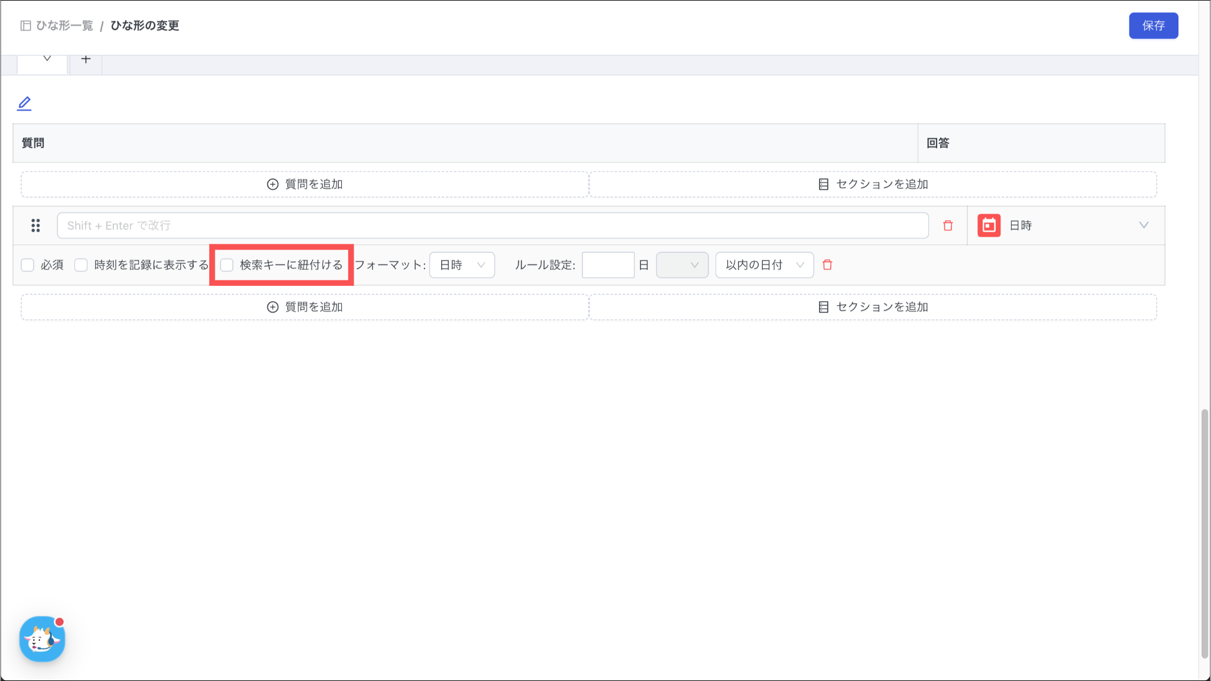Delete the question using its red trash icon
Viewport: 1211px width, 681px height.
948,225
